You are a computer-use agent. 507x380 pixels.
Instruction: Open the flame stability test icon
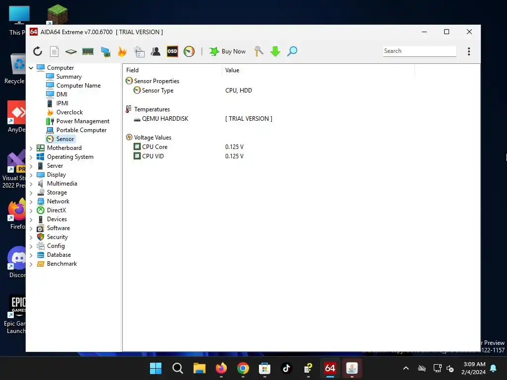(x=122, y=51)
